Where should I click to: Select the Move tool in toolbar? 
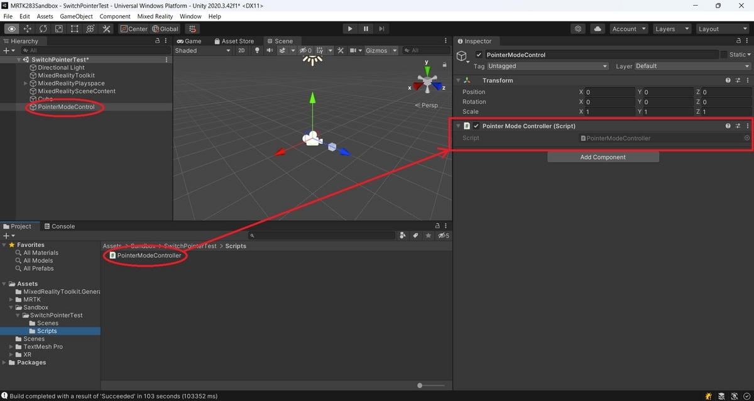pos(28,29)
